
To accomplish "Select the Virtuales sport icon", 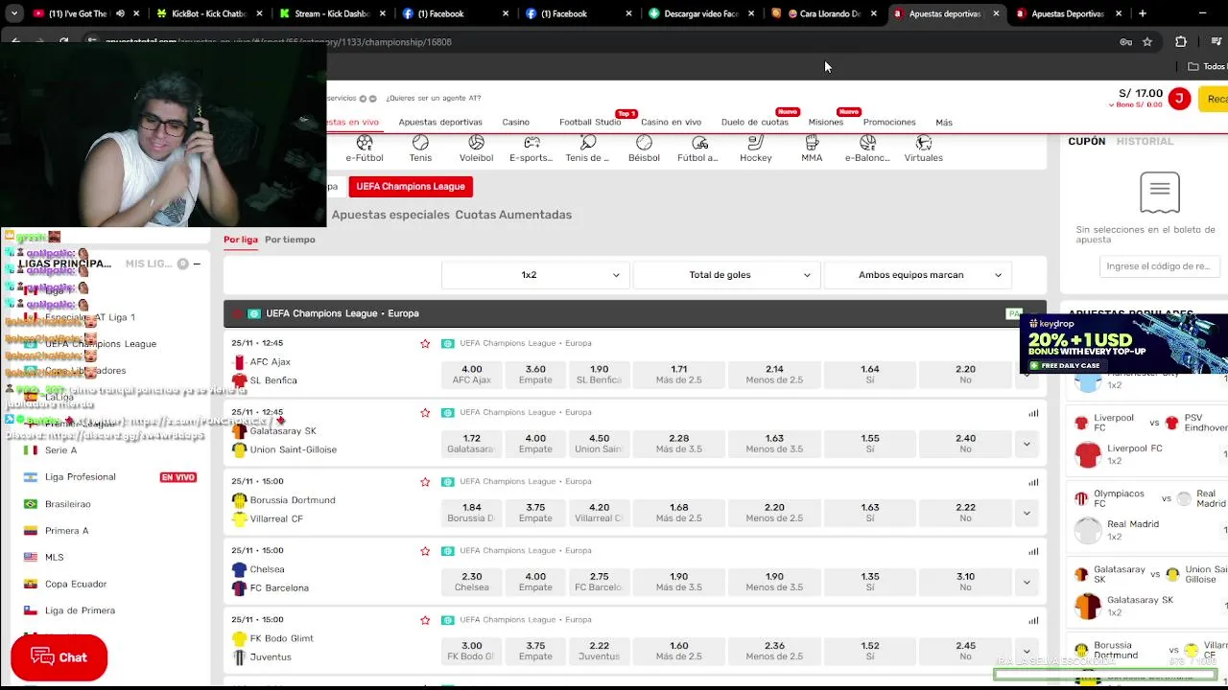I will (923, 149).
